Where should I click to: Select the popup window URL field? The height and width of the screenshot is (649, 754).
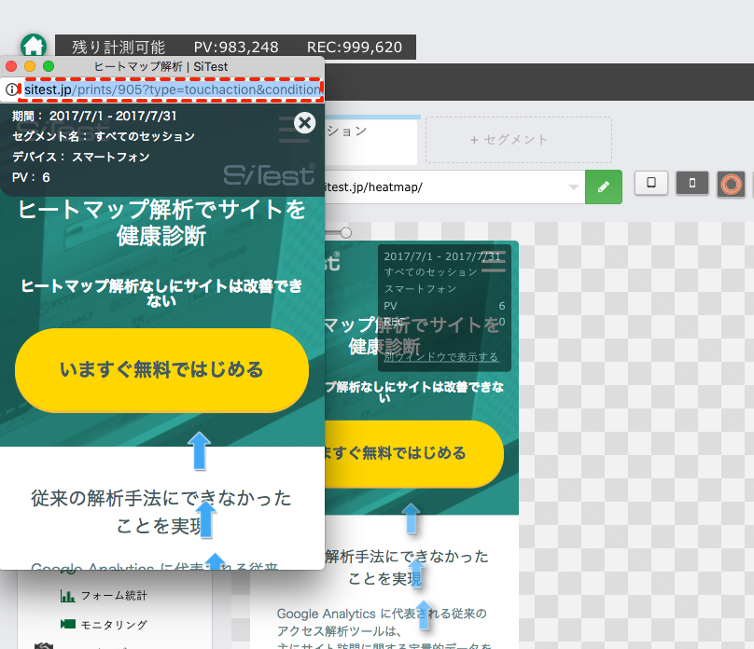[172, 90]
